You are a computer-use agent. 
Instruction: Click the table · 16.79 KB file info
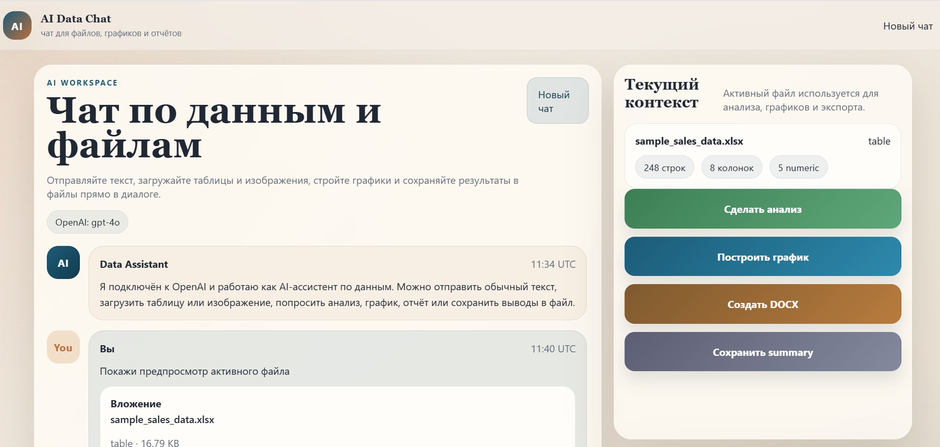point(145,443)
